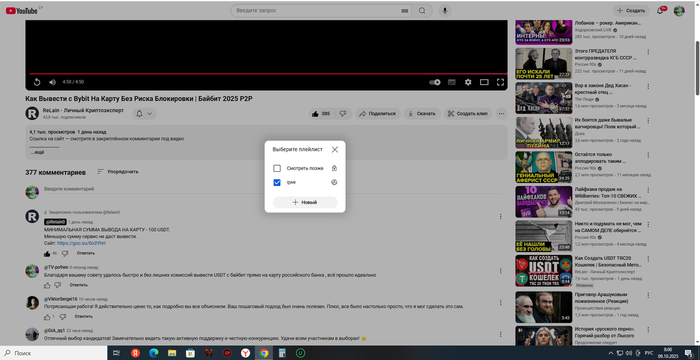Viewport: 700px width, 360px height.
Task: Open the system tray volume icon
Action: 629,353
